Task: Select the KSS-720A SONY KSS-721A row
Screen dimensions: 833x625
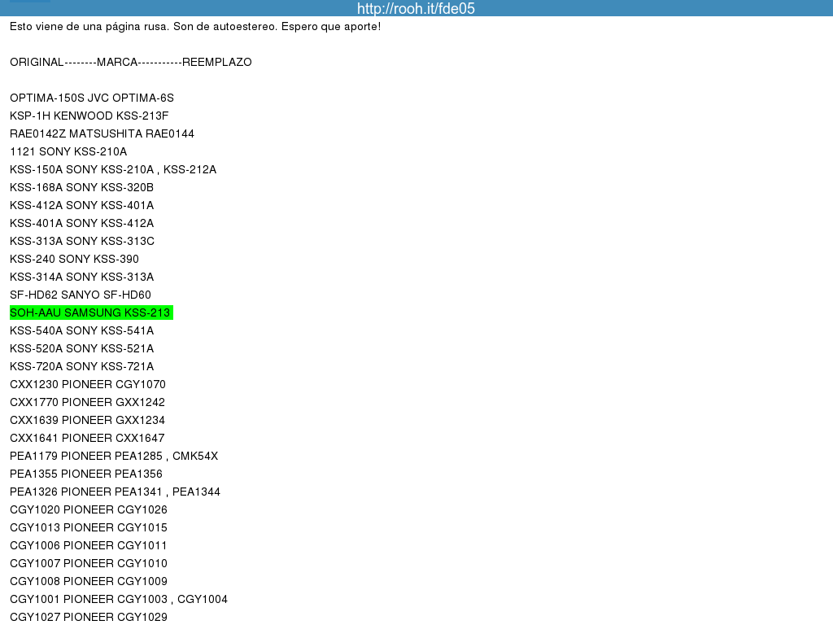Action: click(x=81, y=366)
